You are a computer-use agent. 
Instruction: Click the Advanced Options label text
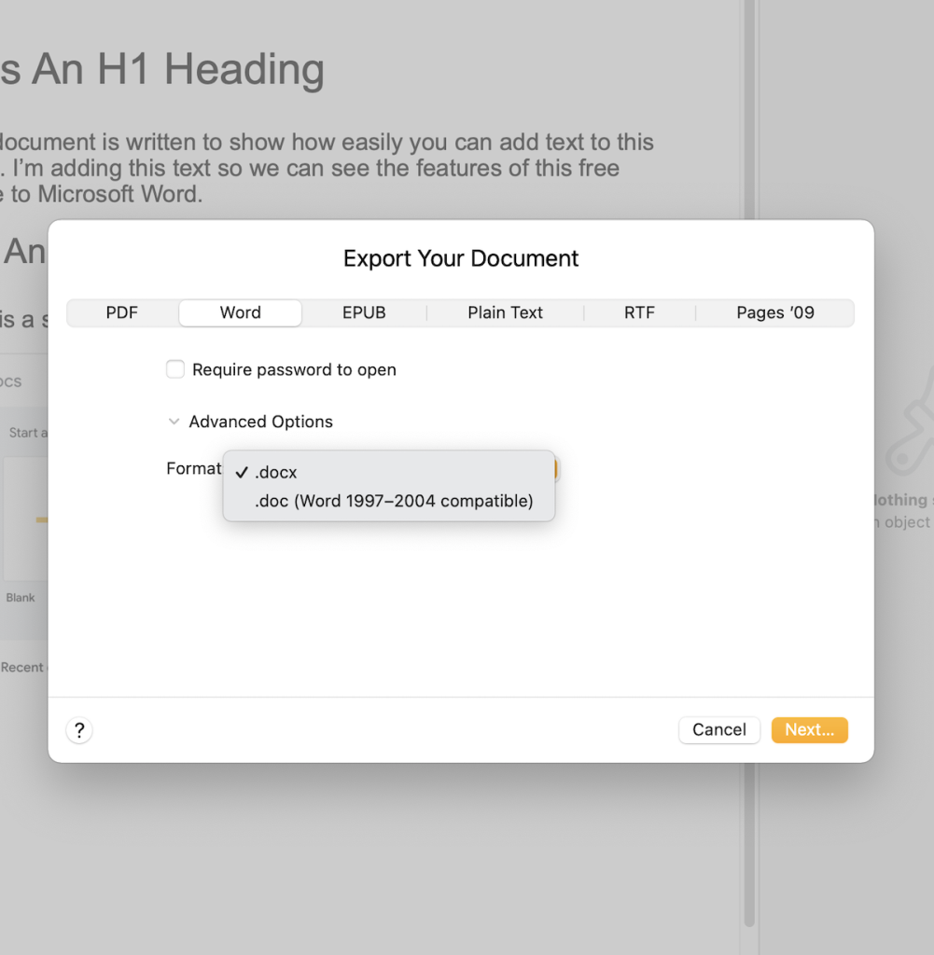260,422
